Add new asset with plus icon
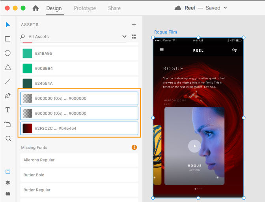The width and height of the screenshot is (265, 202). pyautogui.click(x=134, y=25)
